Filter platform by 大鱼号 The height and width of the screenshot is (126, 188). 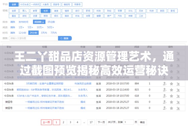point(45,5)
